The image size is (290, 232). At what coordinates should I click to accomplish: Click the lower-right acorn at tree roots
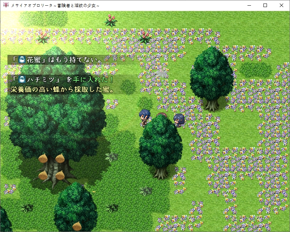pyautogui.click(x=60, y=175)
